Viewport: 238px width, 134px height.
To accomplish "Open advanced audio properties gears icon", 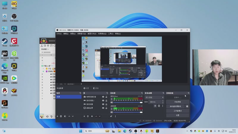I will pyautogui.click(x=111, y=116).
